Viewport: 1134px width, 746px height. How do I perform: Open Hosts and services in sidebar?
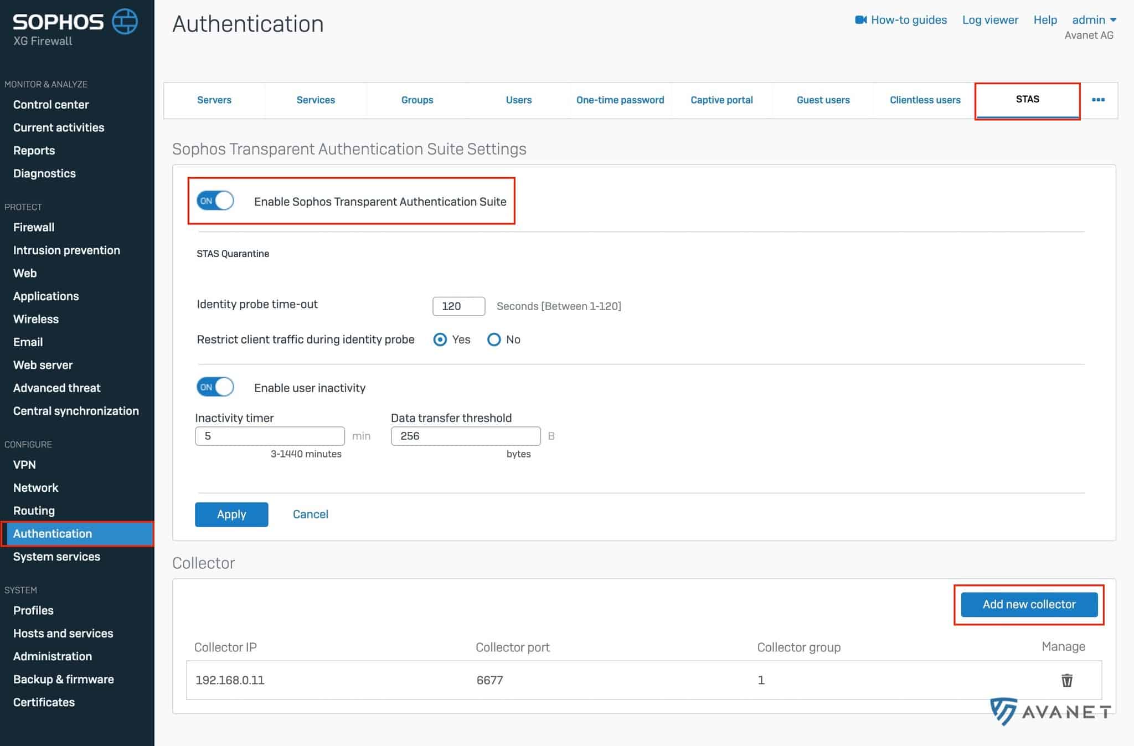[63, 634]
